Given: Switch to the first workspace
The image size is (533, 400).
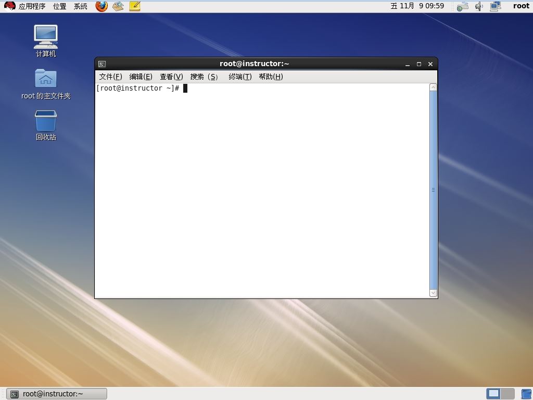Looking at the screenshot, I should click(493, 394).
